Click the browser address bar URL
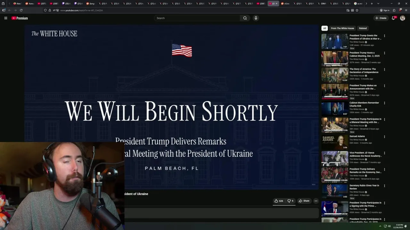This screenshot has width=410, height=230. [81, 10]
